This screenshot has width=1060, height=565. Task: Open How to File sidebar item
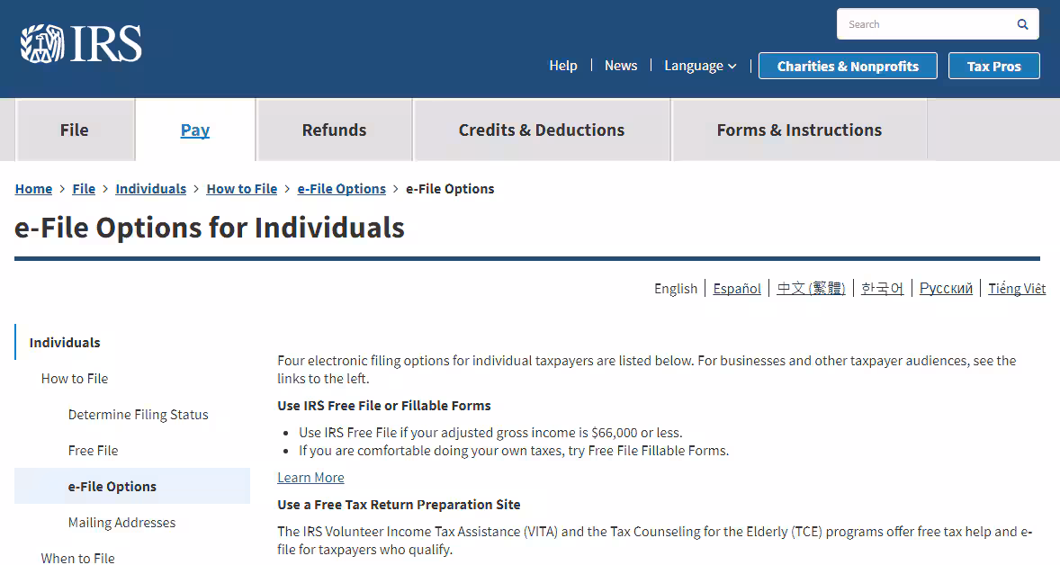pos(75,379)
